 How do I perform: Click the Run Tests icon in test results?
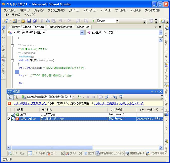point(79,97)
